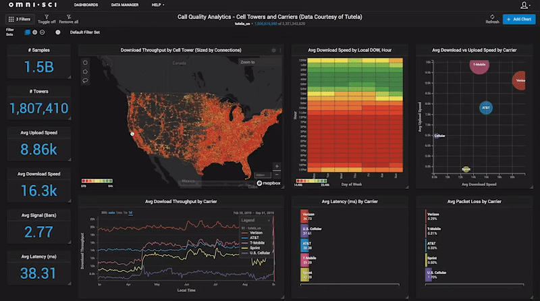Click the # Towers value 1,807,410
This screenshot has width=540, height=301.
tap(38, 108)
